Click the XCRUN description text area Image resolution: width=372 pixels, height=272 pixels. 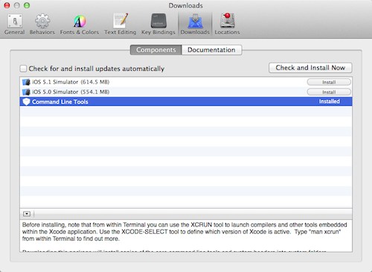[186, 235]
